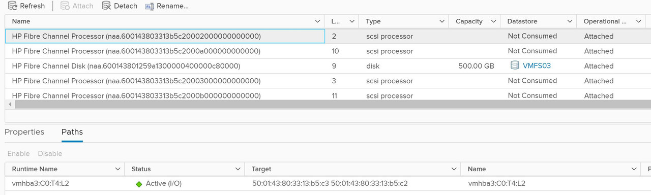The image size is (651, 195).
Task: Click the greyed-out Attach icon
Action: click(65, 6)
